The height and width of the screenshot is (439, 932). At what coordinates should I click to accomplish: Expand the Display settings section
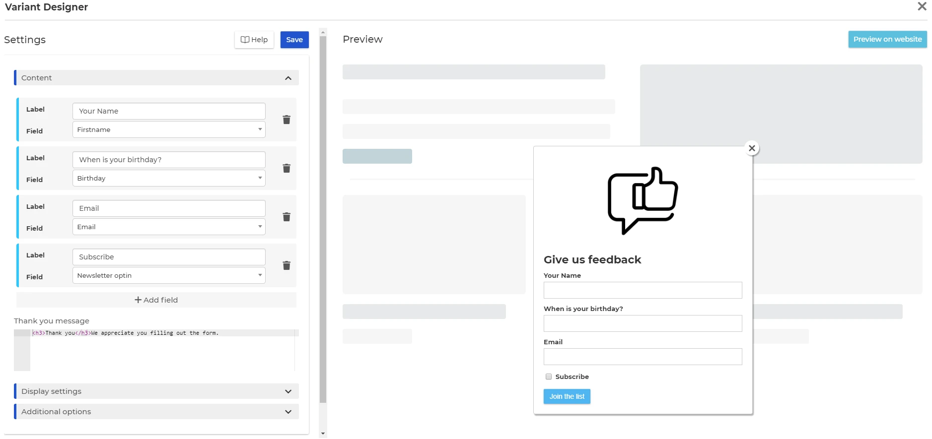coord(288,391)
